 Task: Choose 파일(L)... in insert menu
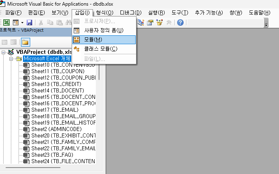point(104,59)
